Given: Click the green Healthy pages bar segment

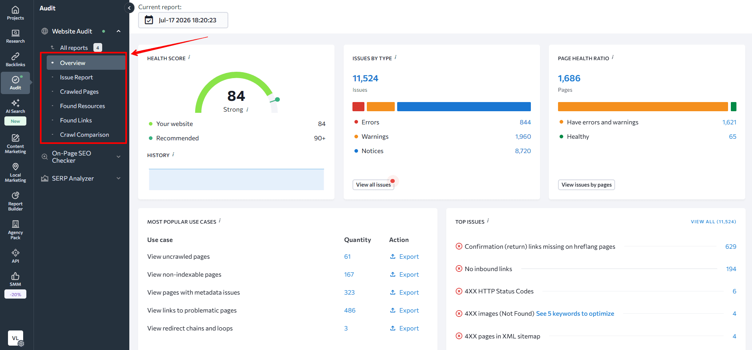Looking at the screenshot, I should (734, 106).
